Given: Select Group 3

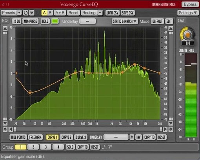Looking at the screenshot, I should pos(46,147).
